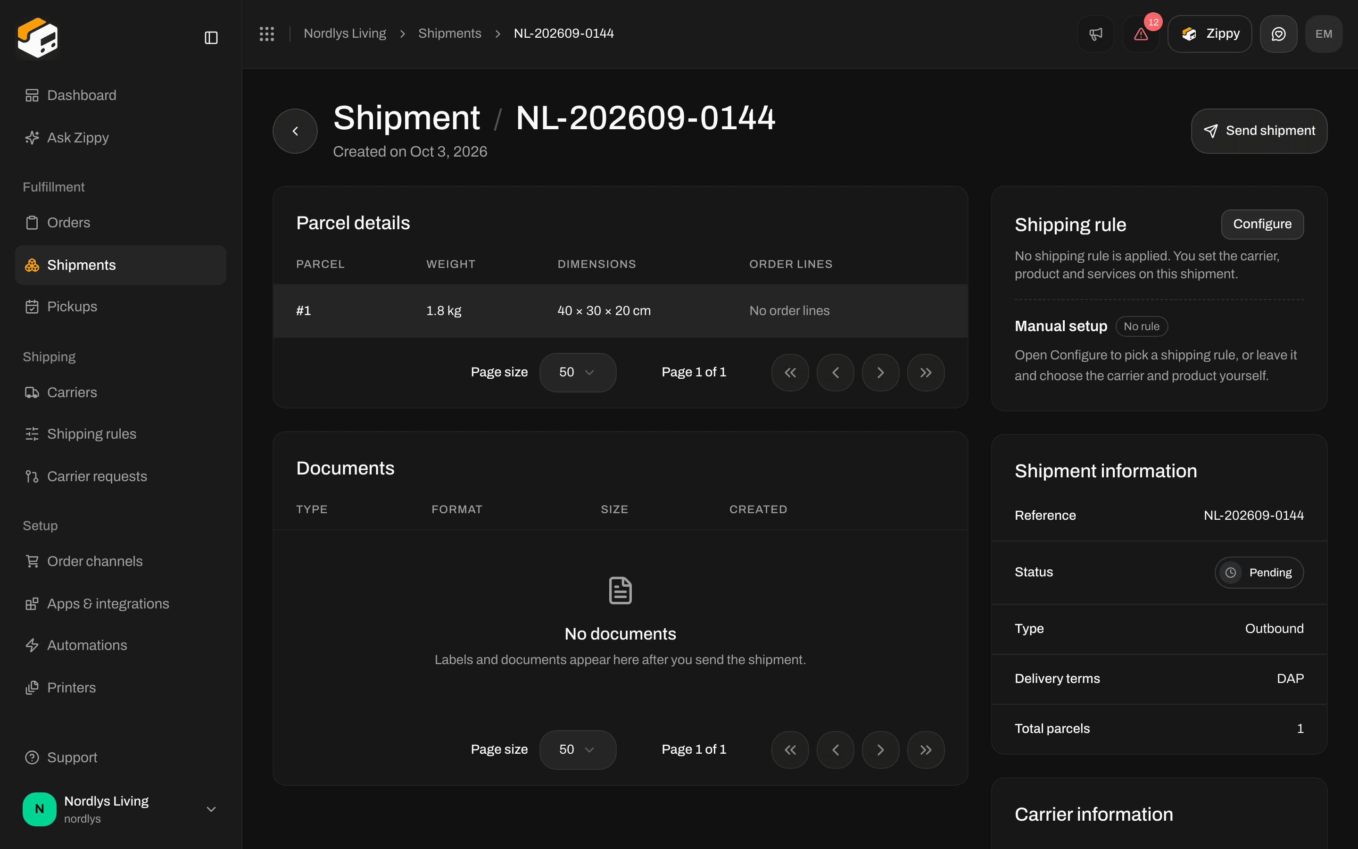Screen dimensions: 1358x849
Task: Click the WEIGHT column header
Action: 451,264
